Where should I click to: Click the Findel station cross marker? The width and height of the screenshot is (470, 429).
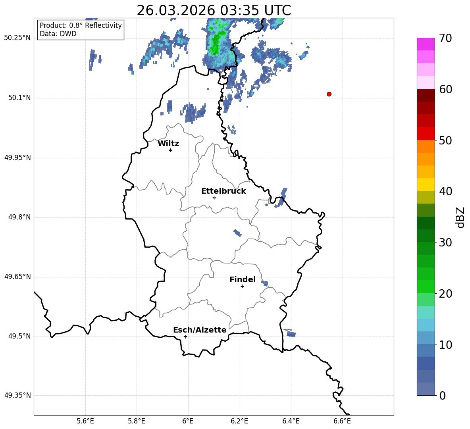(242, 287)
